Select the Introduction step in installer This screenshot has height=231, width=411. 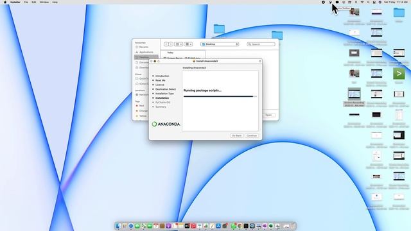click(x=162, y=76)
